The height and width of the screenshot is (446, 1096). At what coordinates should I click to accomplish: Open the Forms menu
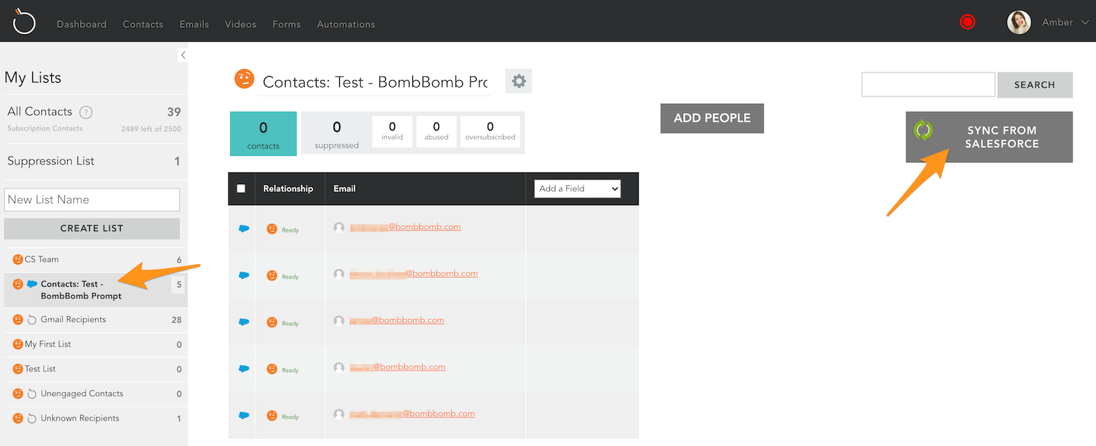(x=286, y=24)
